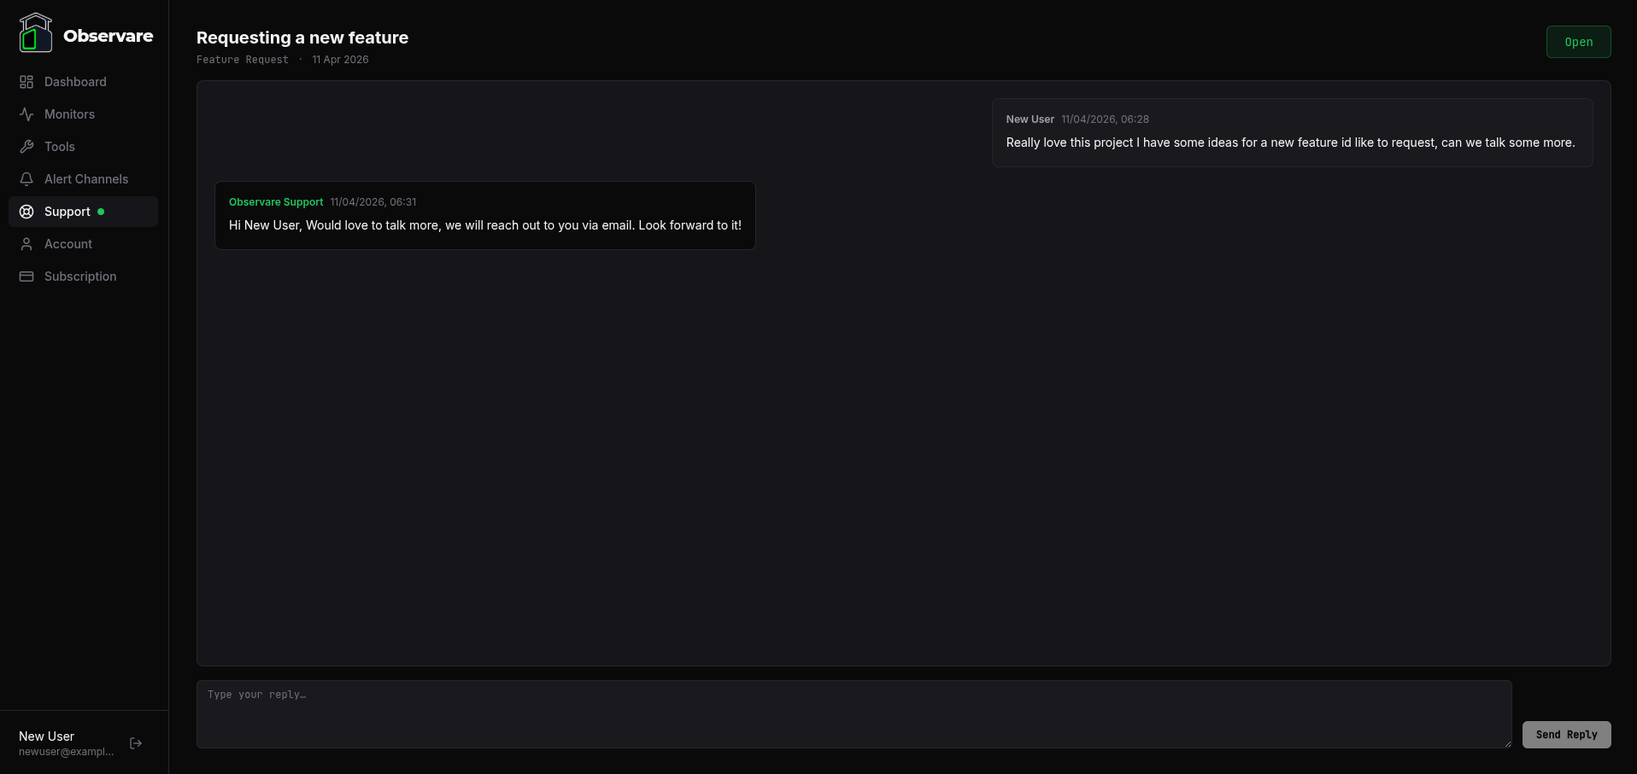
Task: Click the New User profile name
Action: pyautogui.click(x=46, y=736)
